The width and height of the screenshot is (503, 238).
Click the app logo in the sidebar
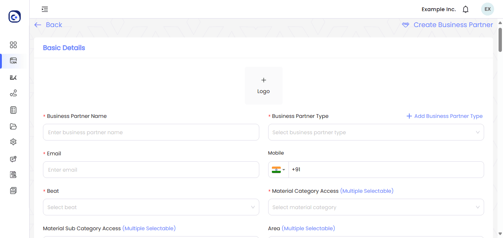point(14,17)
